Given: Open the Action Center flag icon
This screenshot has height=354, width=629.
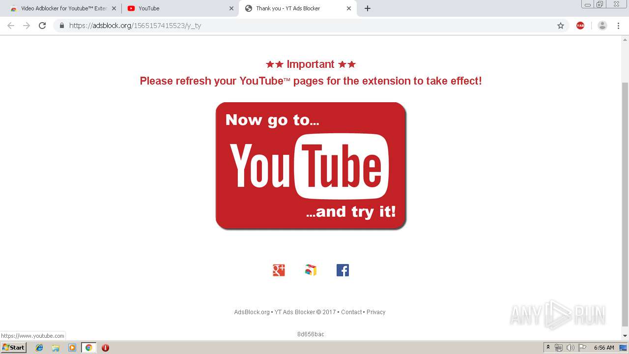Looking at the screenshot, I should coord(582,348).
